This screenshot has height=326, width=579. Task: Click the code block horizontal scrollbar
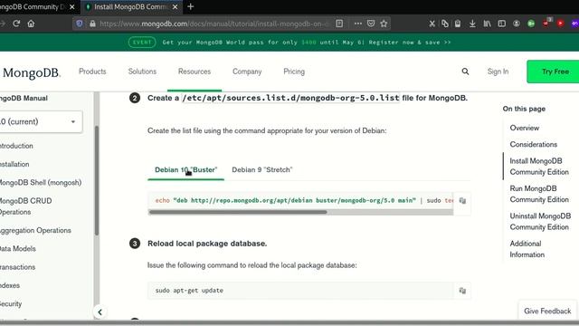238,212
